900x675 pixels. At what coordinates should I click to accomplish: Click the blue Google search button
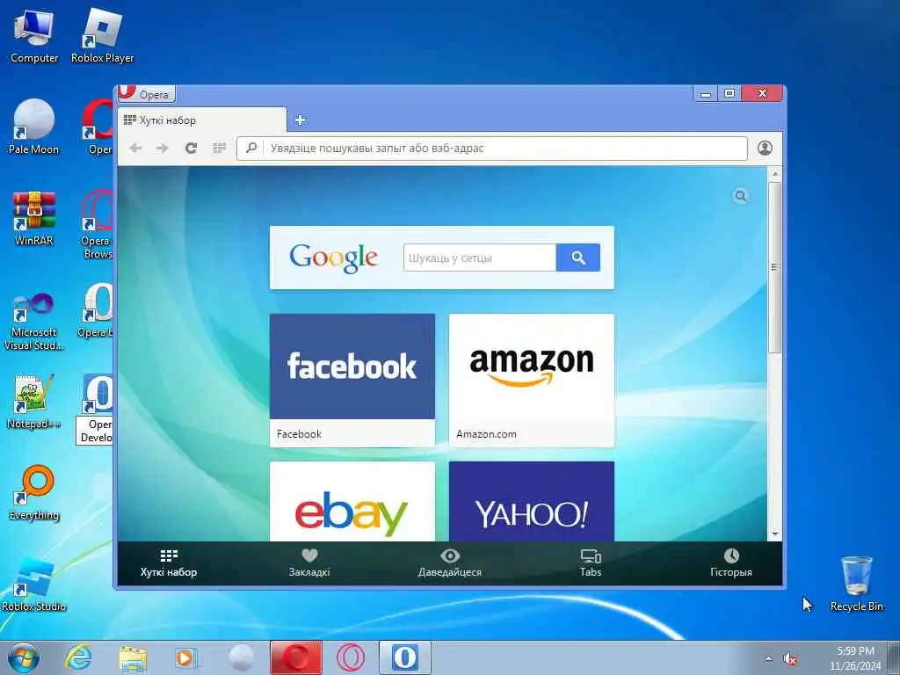(578, 258)
